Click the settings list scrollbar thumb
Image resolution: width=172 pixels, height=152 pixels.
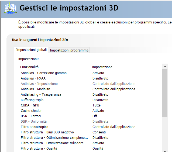click(x=165, y=93)
